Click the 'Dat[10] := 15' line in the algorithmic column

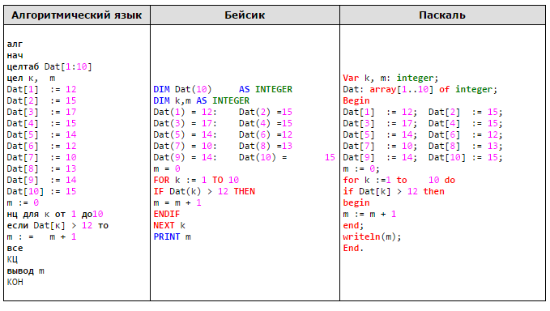(x=41, y=191)
